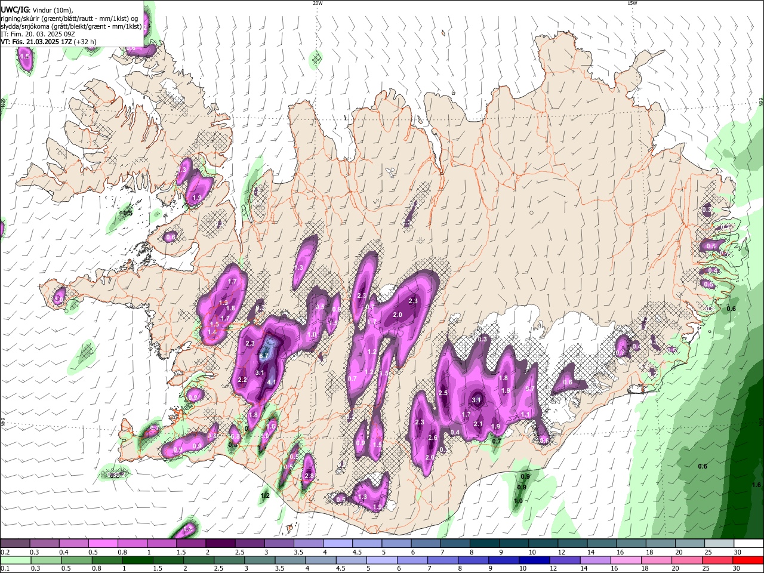Click the 2 swatch in the upper legend row
The height and width of the screenshot is (573, 764).
coord(220,544)
